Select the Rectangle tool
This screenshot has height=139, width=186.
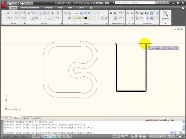click(23, 13)
